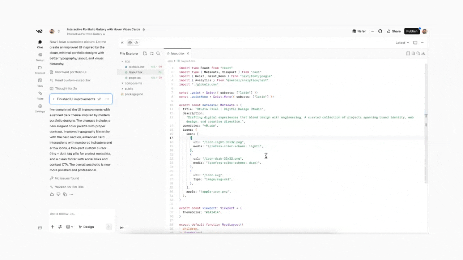Viewport: 463px width, 260px height.
Task: Open the Latest version dropdown
Action: pos(402,42)
